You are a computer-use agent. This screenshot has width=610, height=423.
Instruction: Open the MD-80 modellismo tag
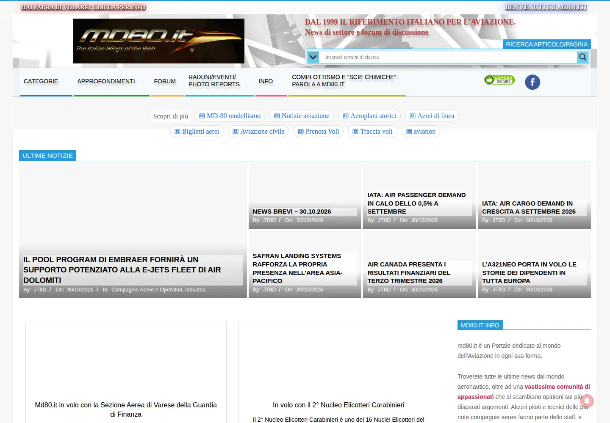pyautogui.click(x=230, y=116)
